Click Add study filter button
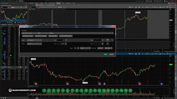The image size is (177, 99). tap(53, 36)
